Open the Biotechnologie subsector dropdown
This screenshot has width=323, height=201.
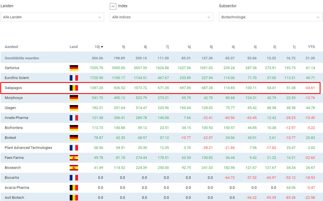[271, 17]
